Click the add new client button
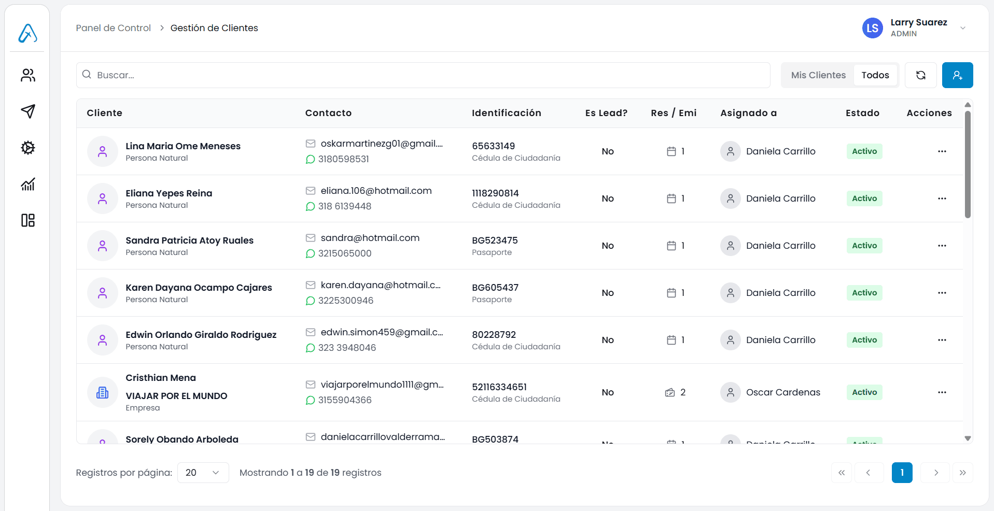994x511 pixels. [x=957, y=75]
